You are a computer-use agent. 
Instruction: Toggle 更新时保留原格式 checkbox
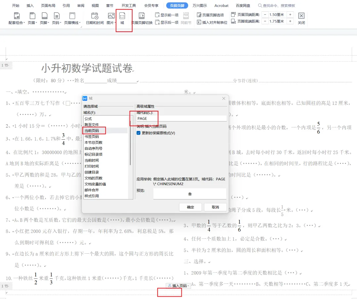(x=139, y=133)
